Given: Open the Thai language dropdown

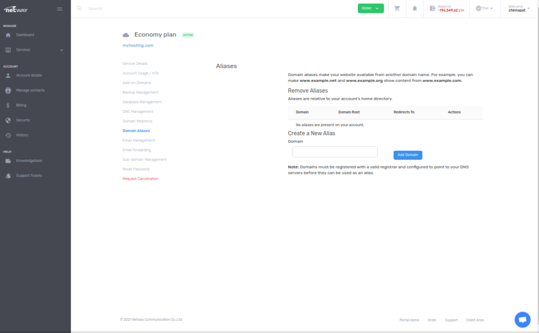Looking at the screenshot, I should click(484, 8).
